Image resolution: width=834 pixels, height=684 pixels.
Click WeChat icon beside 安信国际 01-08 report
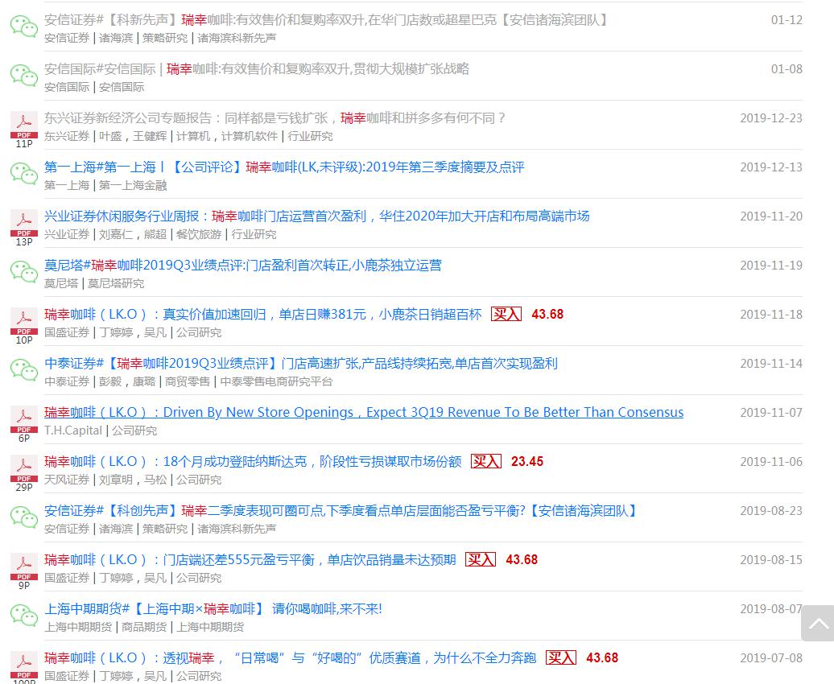point(24,76)
